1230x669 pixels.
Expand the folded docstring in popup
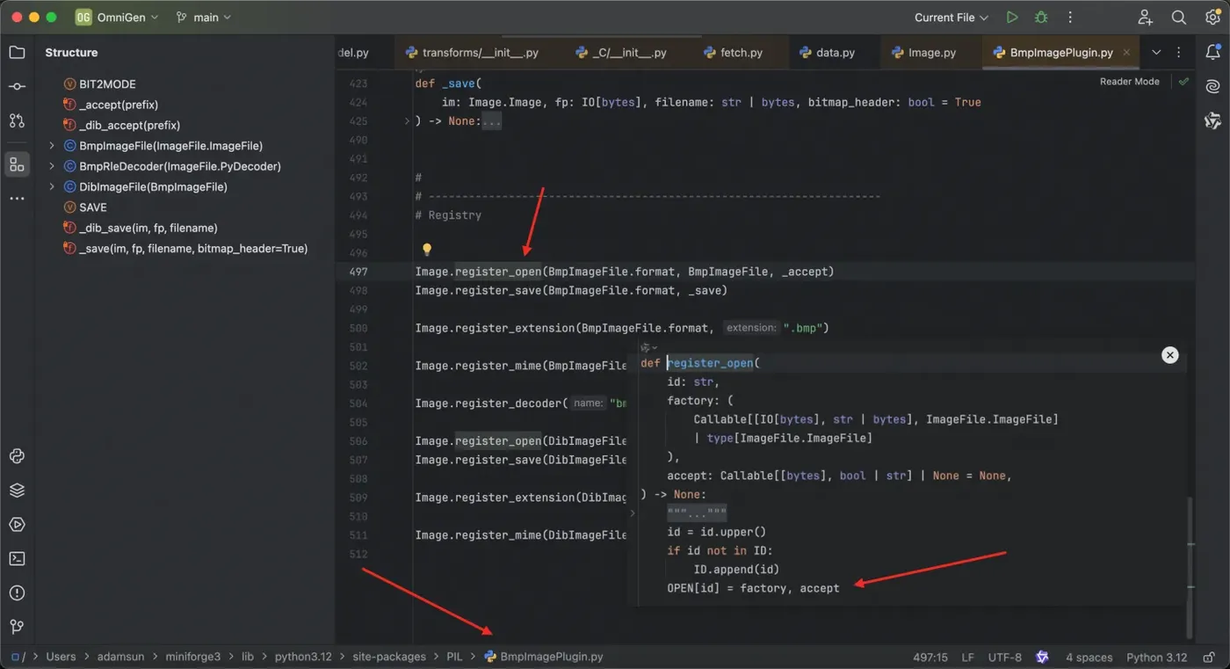(x=697, y=513)
